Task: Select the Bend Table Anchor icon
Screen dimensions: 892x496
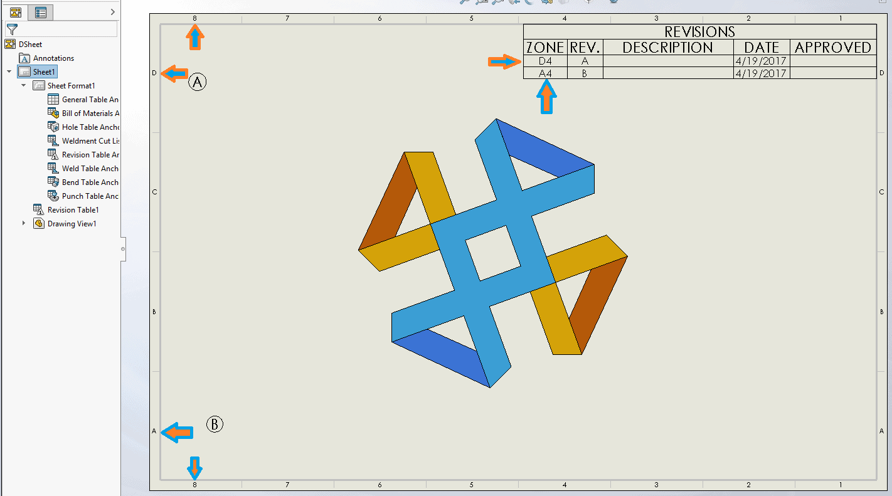Action: 53,182
